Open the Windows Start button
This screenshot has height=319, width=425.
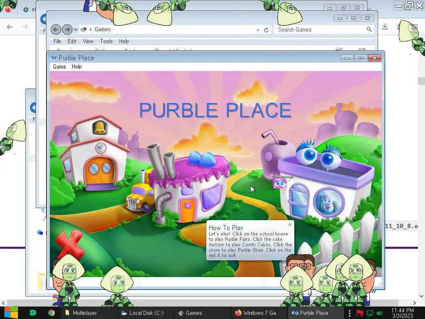[11, 313]
